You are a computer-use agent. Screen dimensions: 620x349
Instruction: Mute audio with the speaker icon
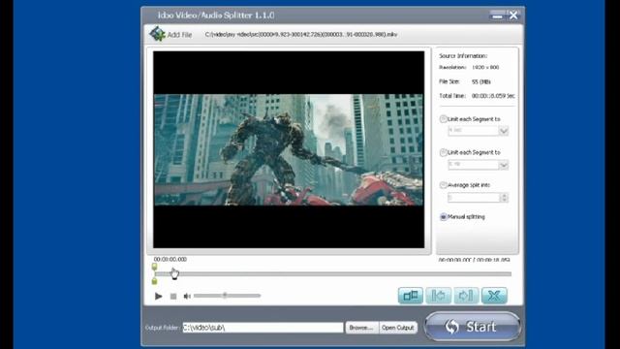187,296
